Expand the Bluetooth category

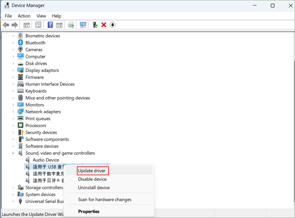click(x=13, y=43)
